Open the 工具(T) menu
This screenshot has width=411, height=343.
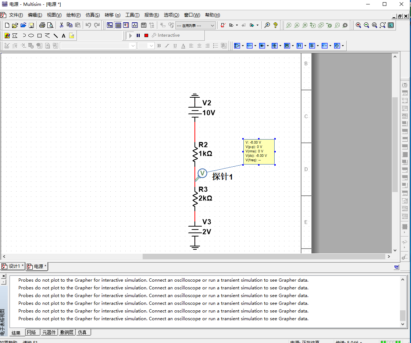pos(132,15)
